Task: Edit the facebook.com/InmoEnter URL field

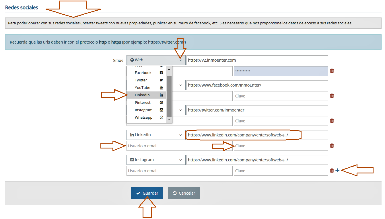Action: point(257,85)
